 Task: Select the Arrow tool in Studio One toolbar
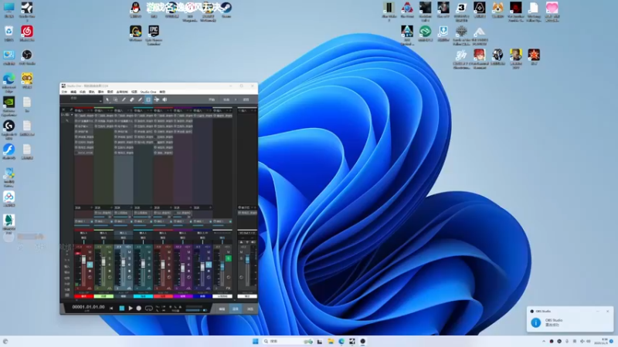tap(107, 99)
